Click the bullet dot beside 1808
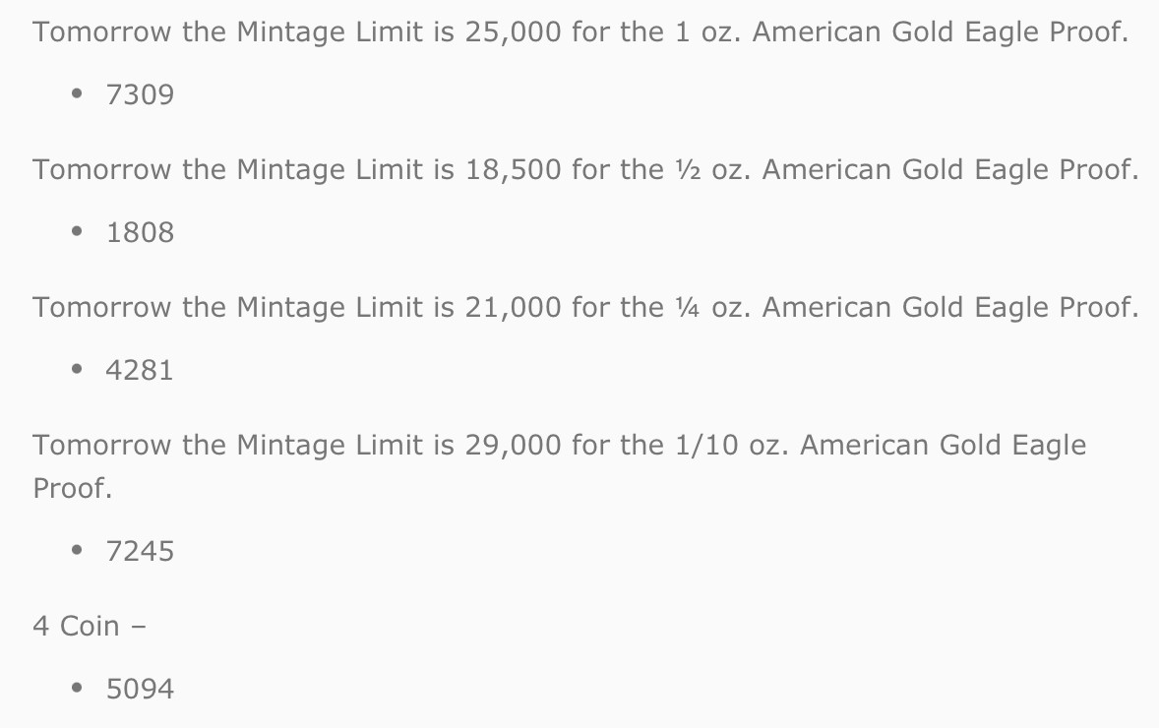 77,232
